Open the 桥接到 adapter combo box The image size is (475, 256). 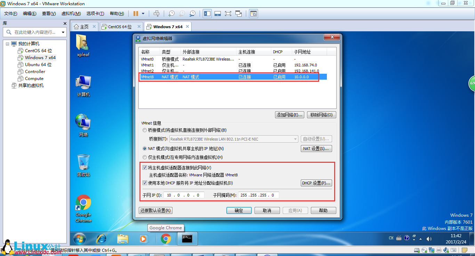(x=234, y=139)
